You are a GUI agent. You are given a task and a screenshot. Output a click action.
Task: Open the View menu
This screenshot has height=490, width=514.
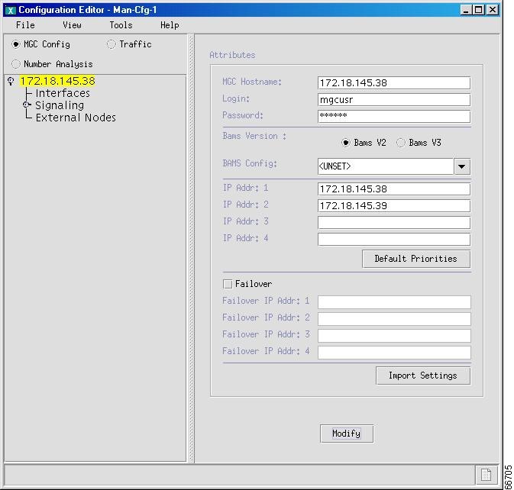click(x=72, y=25)
